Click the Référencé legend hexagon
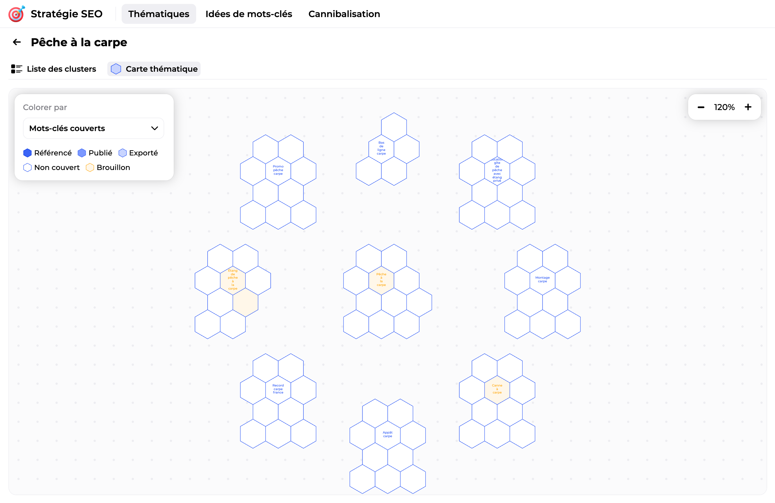Image resolution: width=775 pixels, height=503 pixels. [27, 153]
